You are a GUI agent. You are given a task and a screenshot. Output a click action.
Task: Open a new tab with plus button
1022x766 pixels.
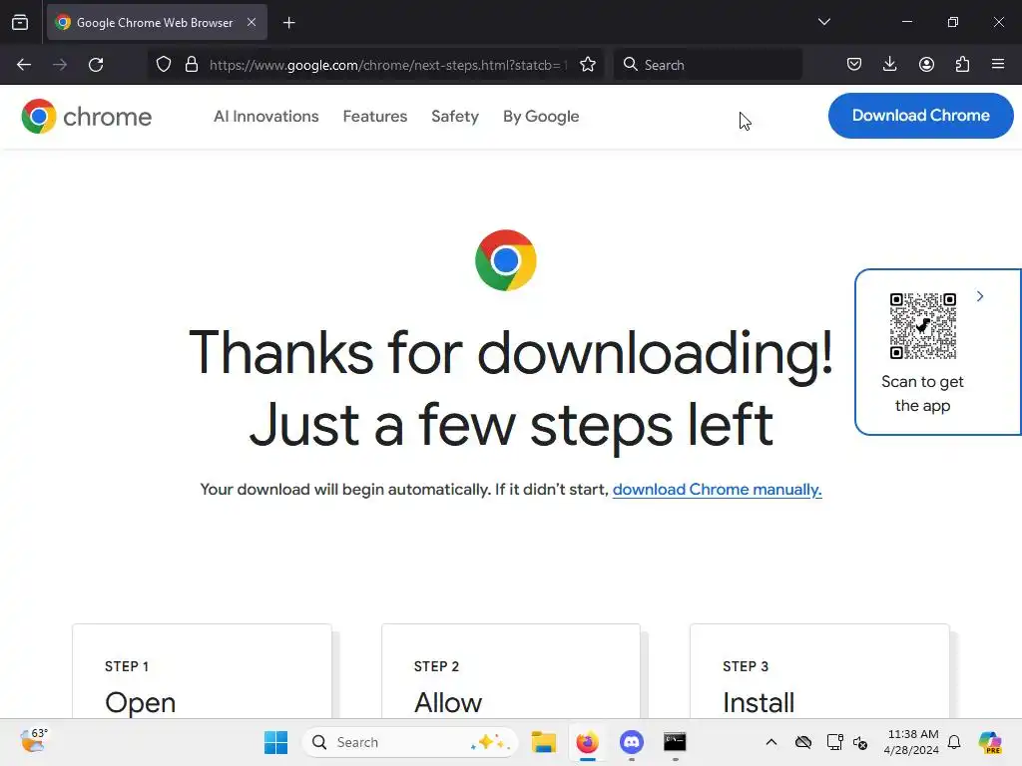click(x=289, y=23)
